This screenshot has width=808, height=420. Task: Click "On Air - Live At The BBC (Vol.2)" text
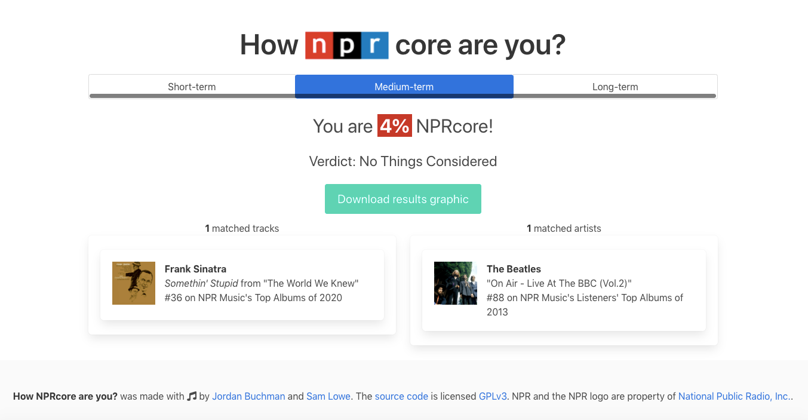point(559,283)
